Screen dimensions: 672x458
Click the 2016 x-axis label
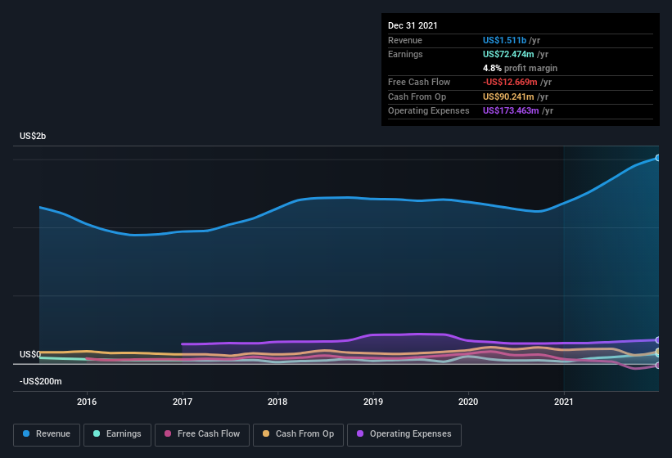87,402
